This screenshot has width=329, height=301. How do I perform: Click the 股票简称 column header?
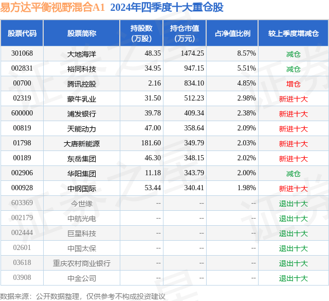[x=82, y=33]
